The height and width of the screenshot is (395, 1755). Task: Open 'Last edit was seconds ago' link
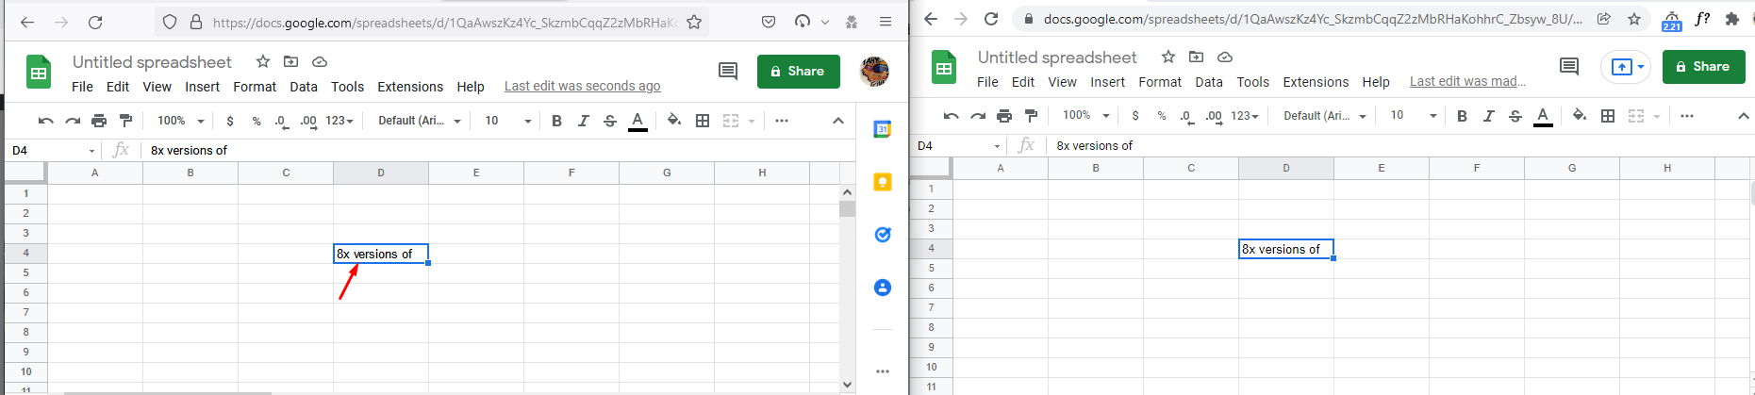click(x=582, y=86)
